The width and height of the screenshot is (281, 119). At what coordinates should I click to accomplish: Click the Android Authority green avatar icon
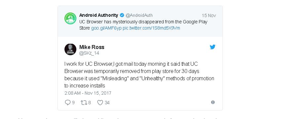coord(70,18)
